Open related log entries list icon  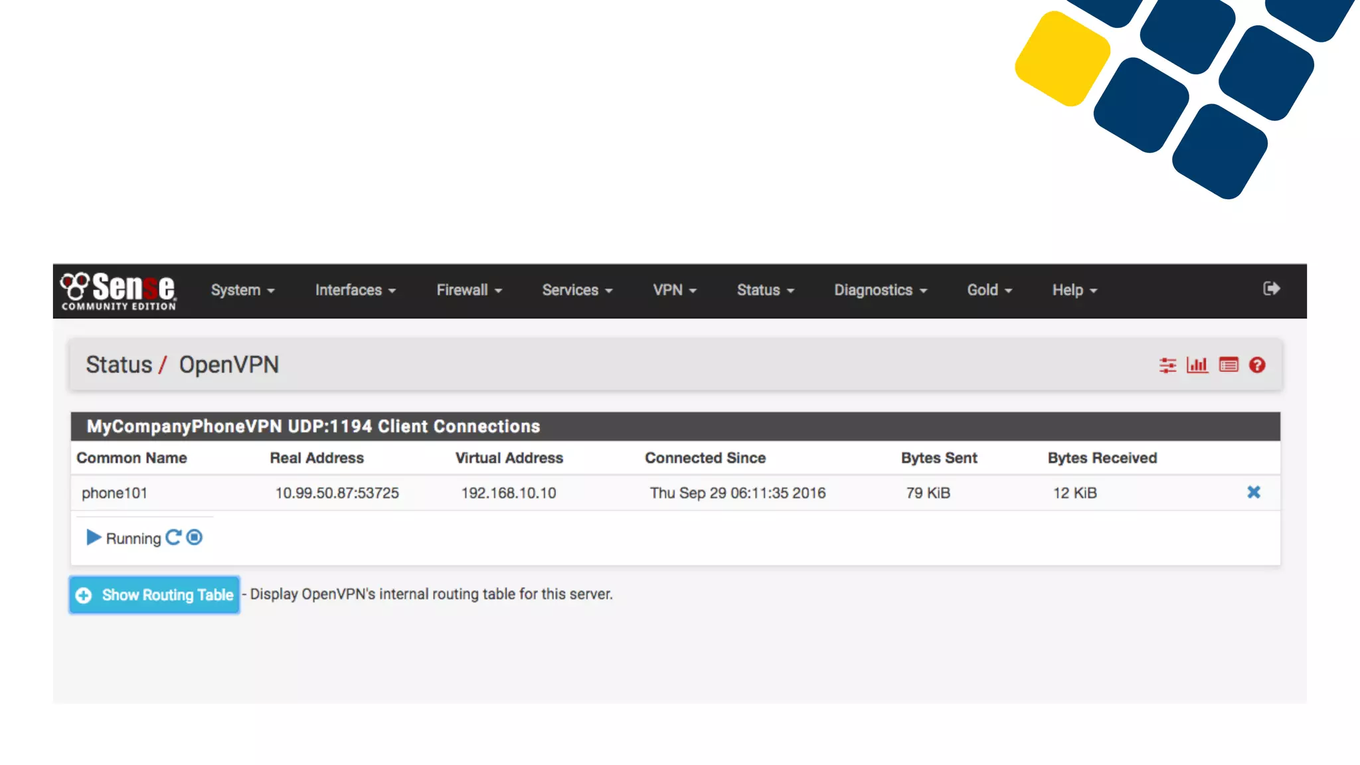coord(1229,365)
